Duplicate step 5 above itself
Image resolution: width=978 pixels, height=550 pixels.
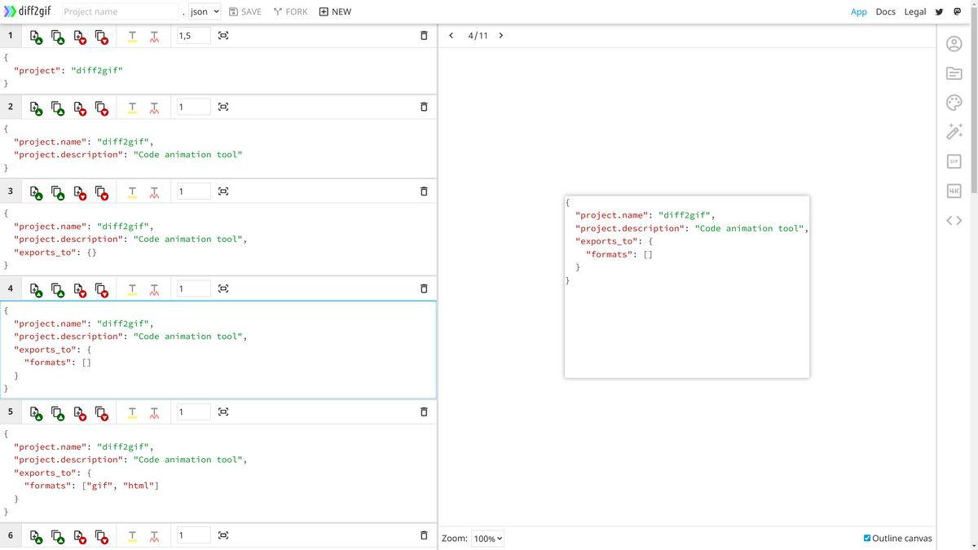pyautogui.click(x=57, y=412)
